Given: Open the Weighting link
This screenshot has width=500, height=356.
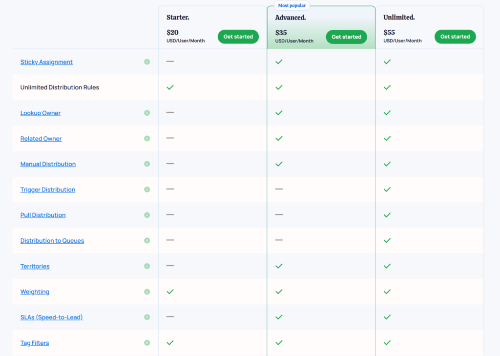Looking at the screenshot, I should [35, 292].
